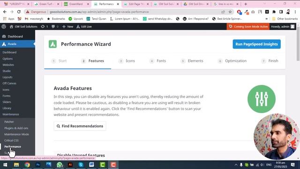Open Avada Dashboard submenu link
The width and height of the screenshot is (300, 169).
9,52
